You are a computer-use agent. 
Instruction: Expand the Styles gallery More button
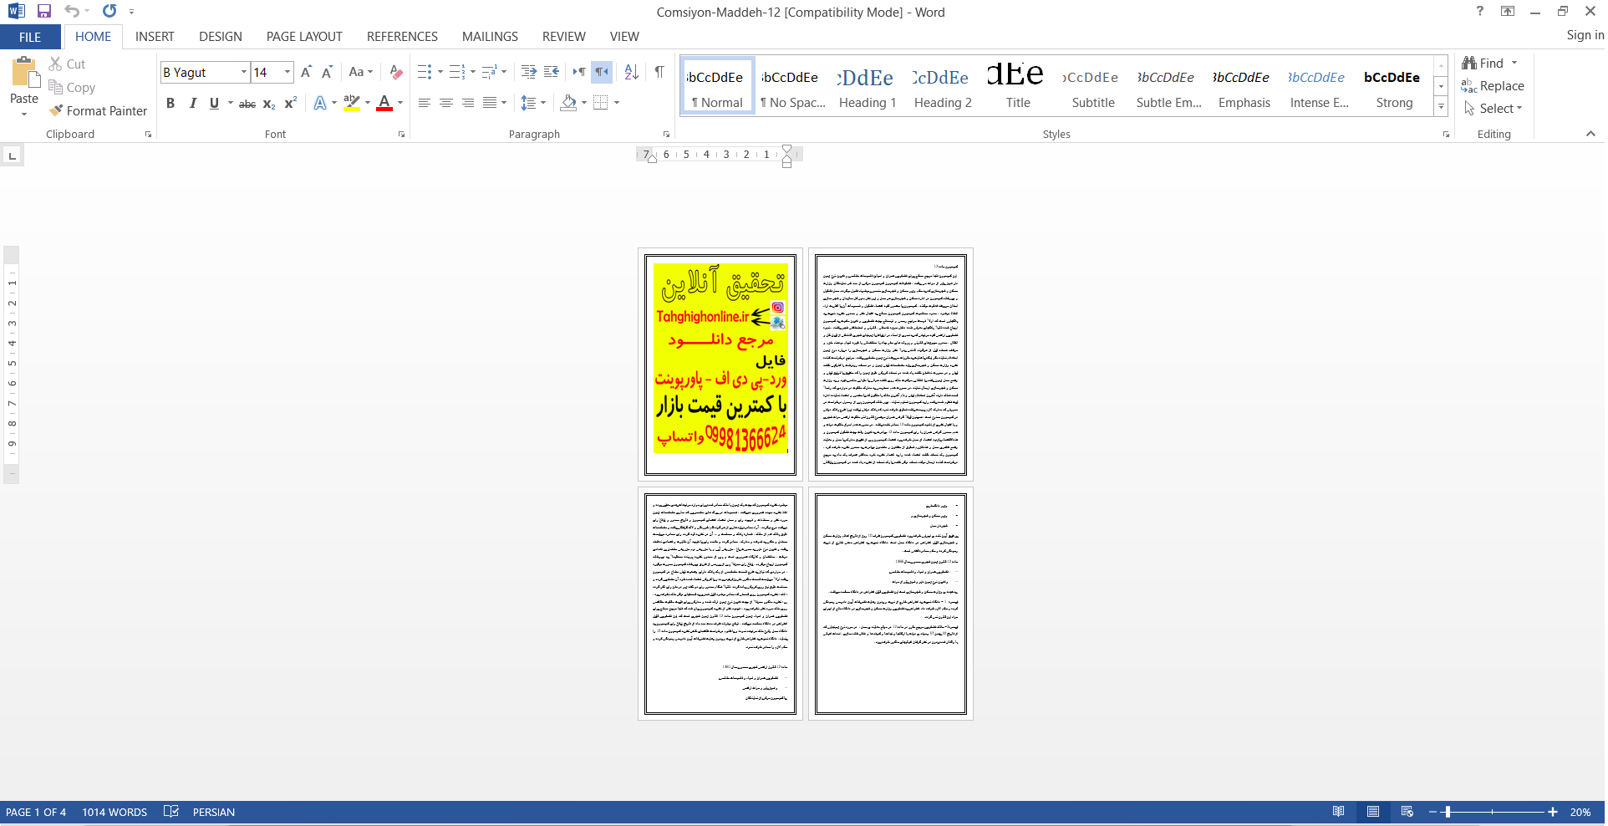(1442, 106)
